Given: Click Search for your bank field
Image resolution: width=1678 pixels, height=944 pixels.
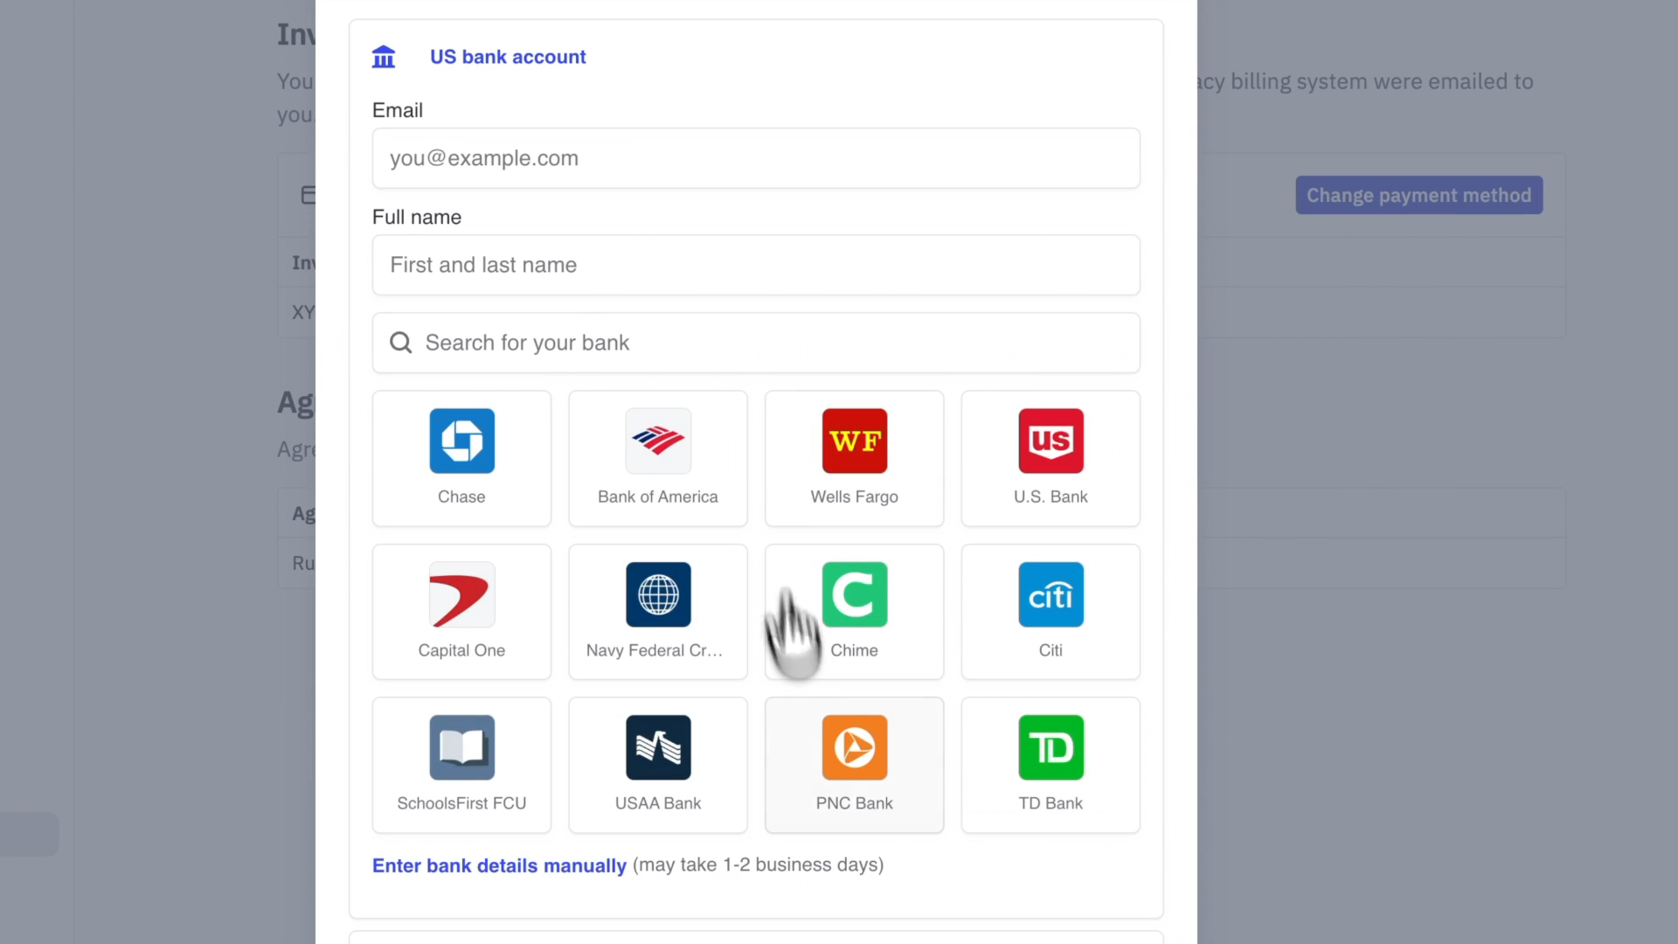Looking at the screenshot, I should [x=756, y=343].
